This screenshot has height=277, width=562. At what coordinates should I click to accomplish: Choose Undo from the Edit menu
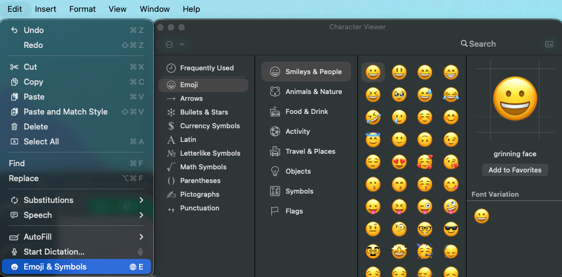click(76, 31)
